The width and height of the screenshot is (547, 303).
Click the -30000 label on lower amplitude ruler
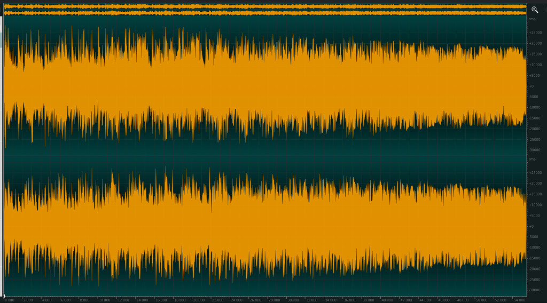point(535,290)
